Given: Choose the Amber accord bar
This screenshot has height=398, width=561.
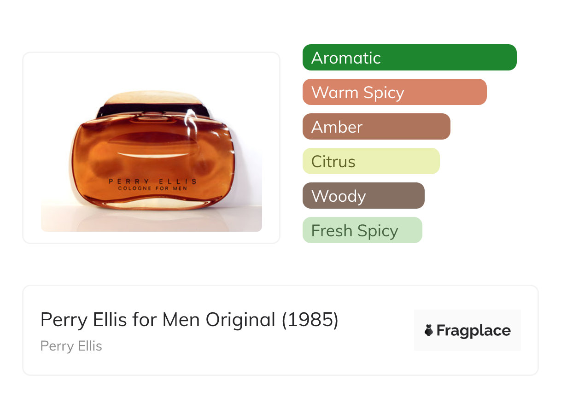Looking at the screenshot, I should 376,127.
